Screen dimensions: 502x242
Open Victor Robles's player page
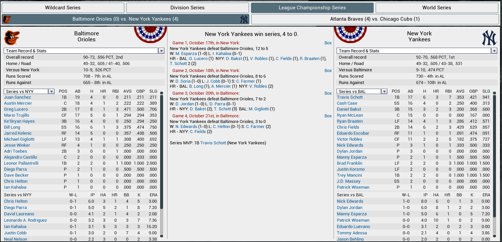350,139
